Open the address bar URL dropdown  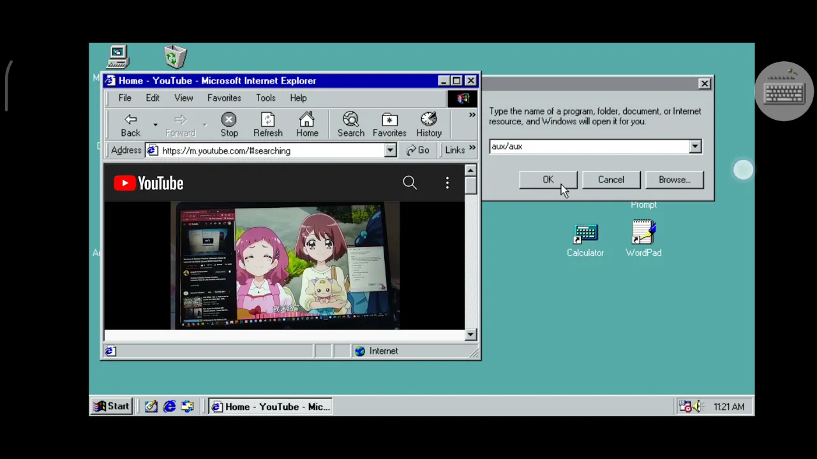(390, 150)
